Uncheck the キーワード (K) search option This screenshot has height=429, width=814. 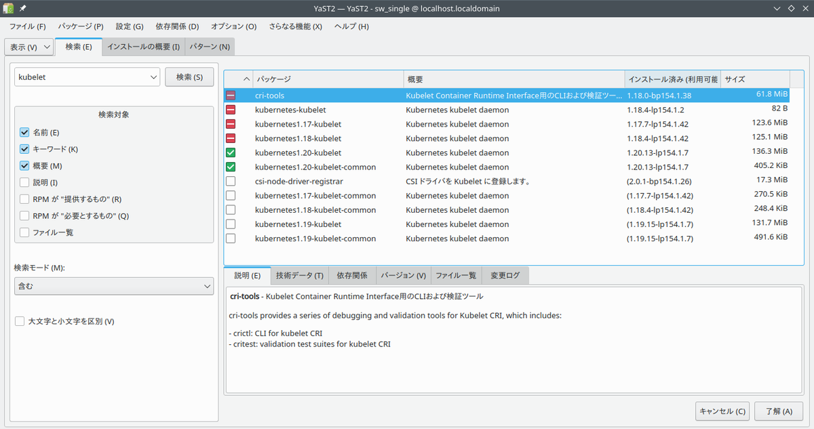pyautogui.click(x=24, y=149)
